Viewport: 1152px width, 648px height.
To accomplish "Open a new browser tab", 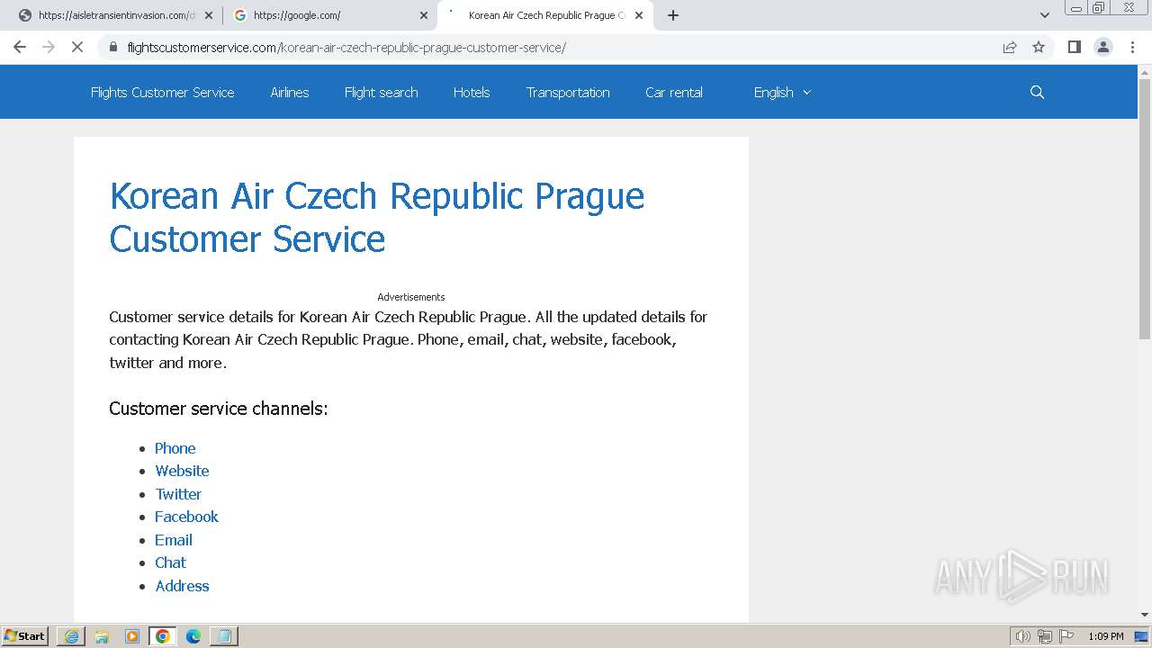I will [x=673, y=15].
